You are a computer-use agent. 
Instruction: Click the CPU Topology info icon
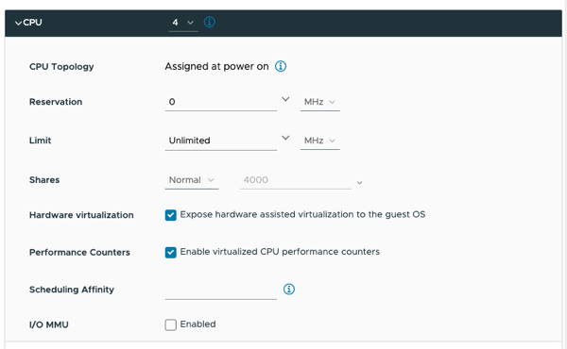pos(281,66)
